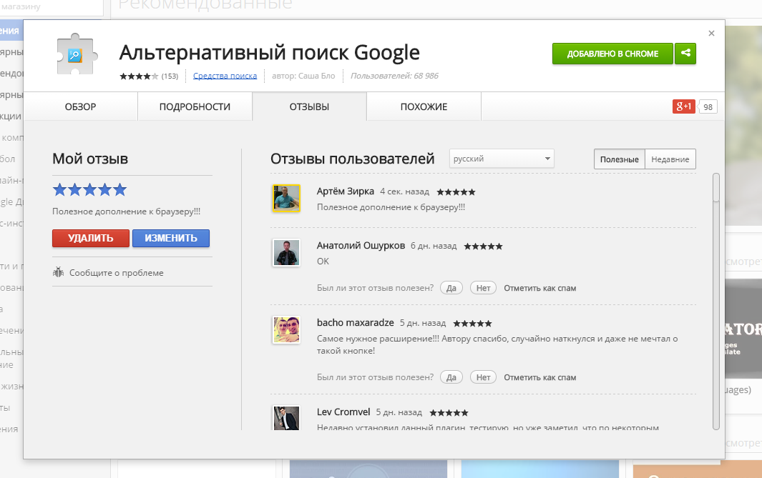
Task: Click the g+1 count '98'
Action: (x=708, y=106)
